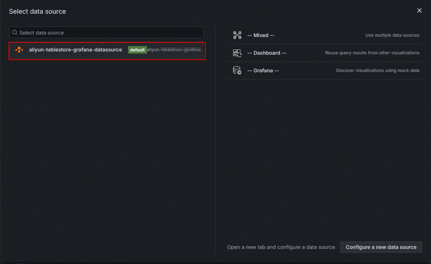Click the green default badge

[x=137, y=50]
